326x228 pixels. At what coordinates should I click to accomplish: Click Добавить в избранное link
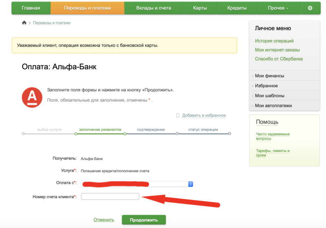[204, 116]
